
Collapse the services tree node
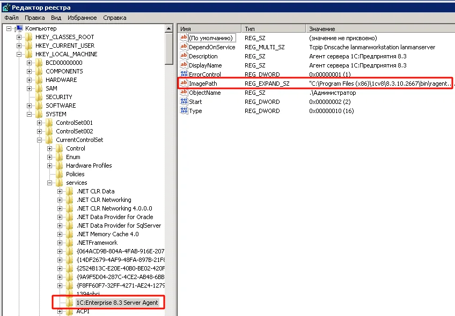(50, 183)
